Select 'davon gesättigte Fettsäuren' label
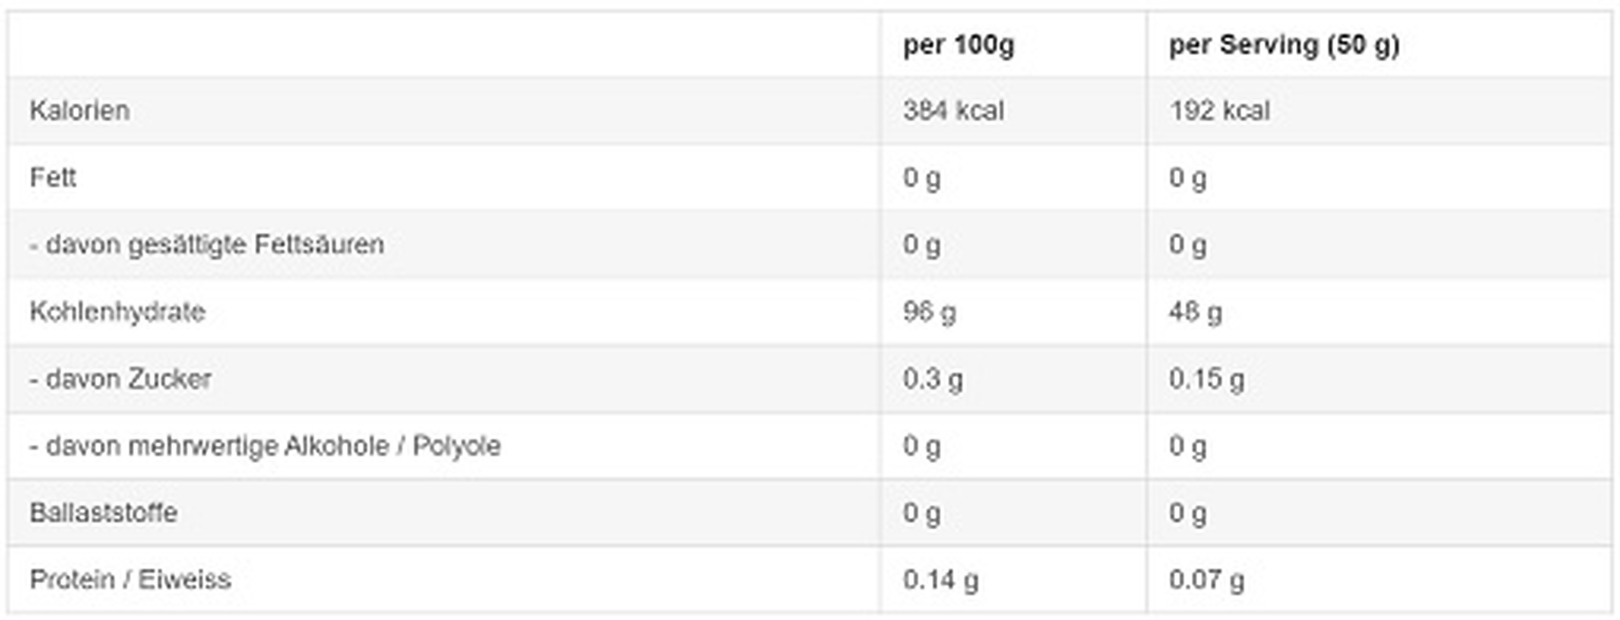 207,244
